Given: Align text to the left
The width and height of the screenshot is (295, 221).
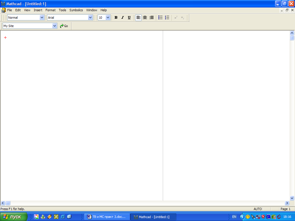Looking at the screenshot, I should pos(138,18).
